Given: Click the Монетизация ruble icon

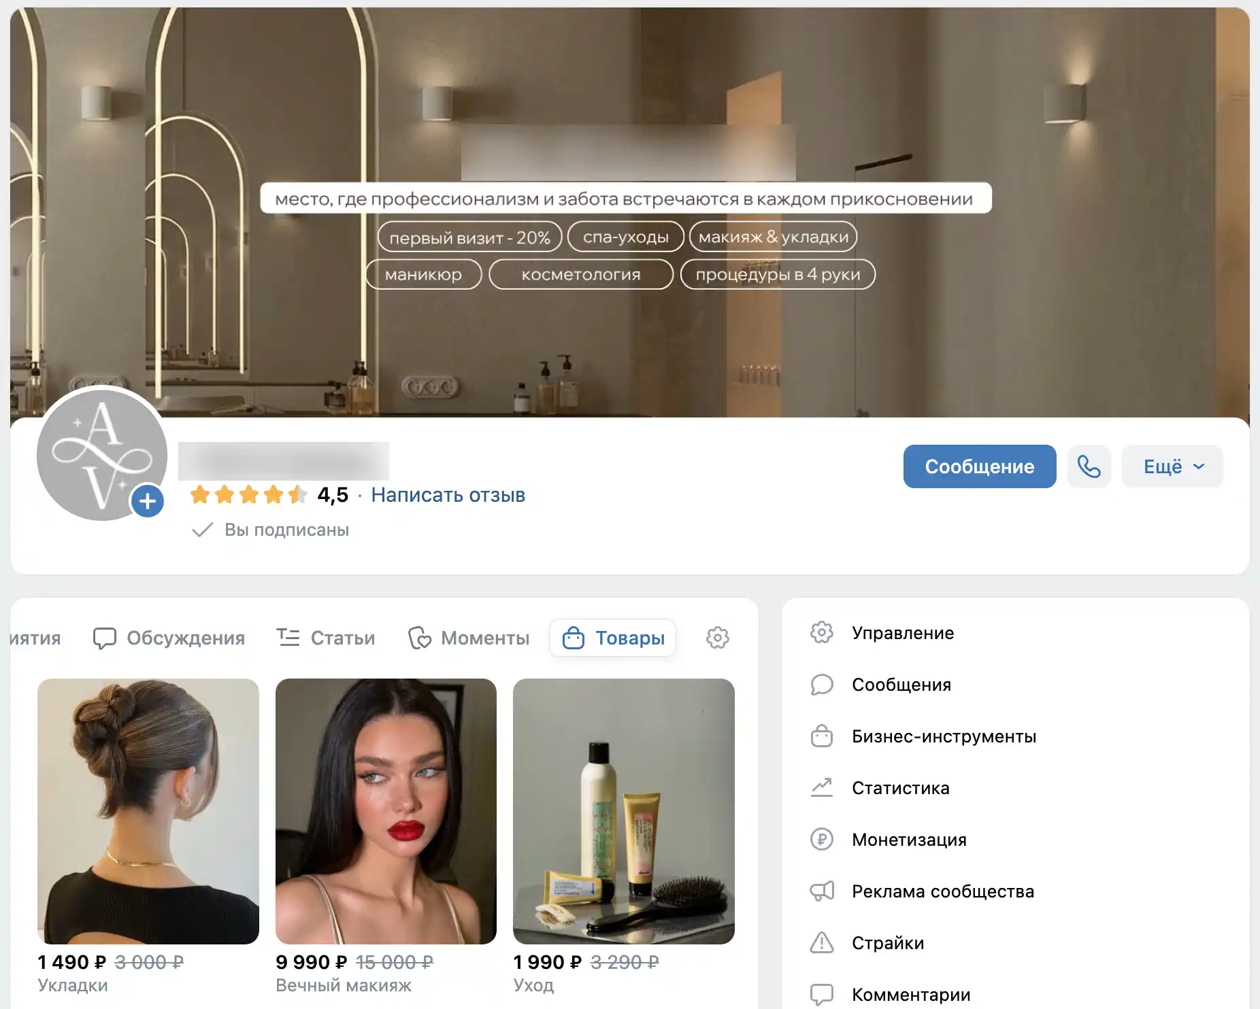Looking at the screenshot, I should coord(822,839).
